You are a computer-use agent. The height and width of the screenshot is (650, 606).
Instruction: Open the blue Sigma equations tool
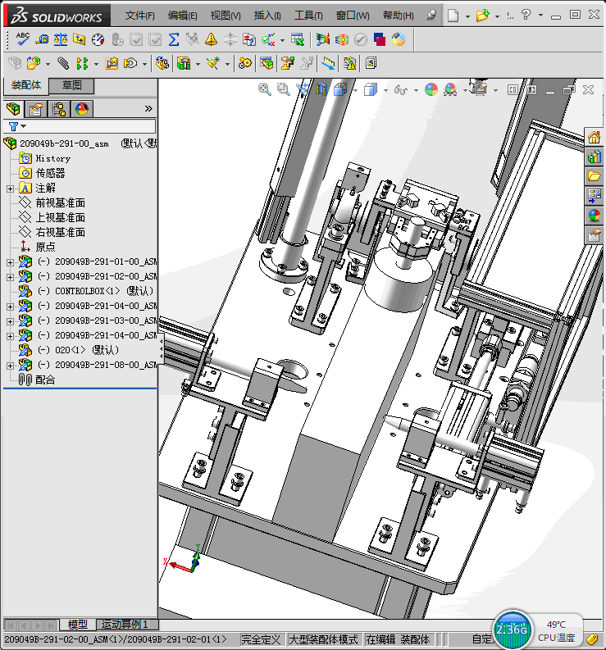tap(174, 39)
